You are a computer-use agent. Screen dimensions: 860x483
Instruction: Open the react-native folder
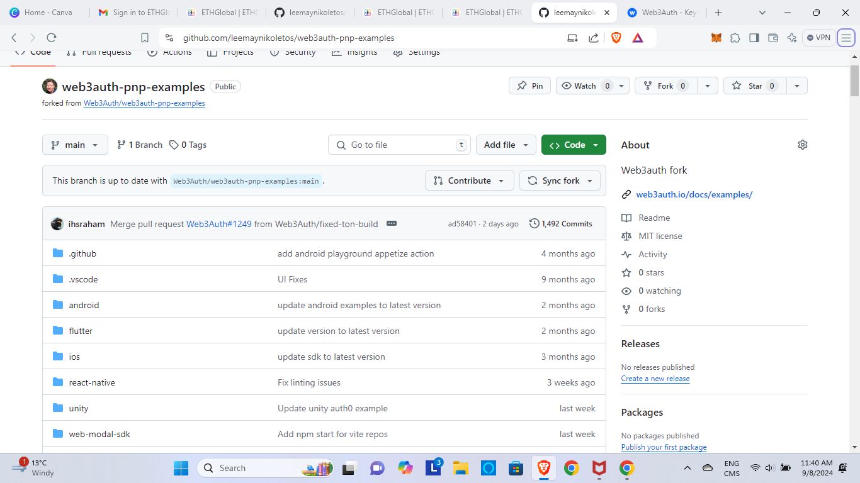click(x=92, y=382)
